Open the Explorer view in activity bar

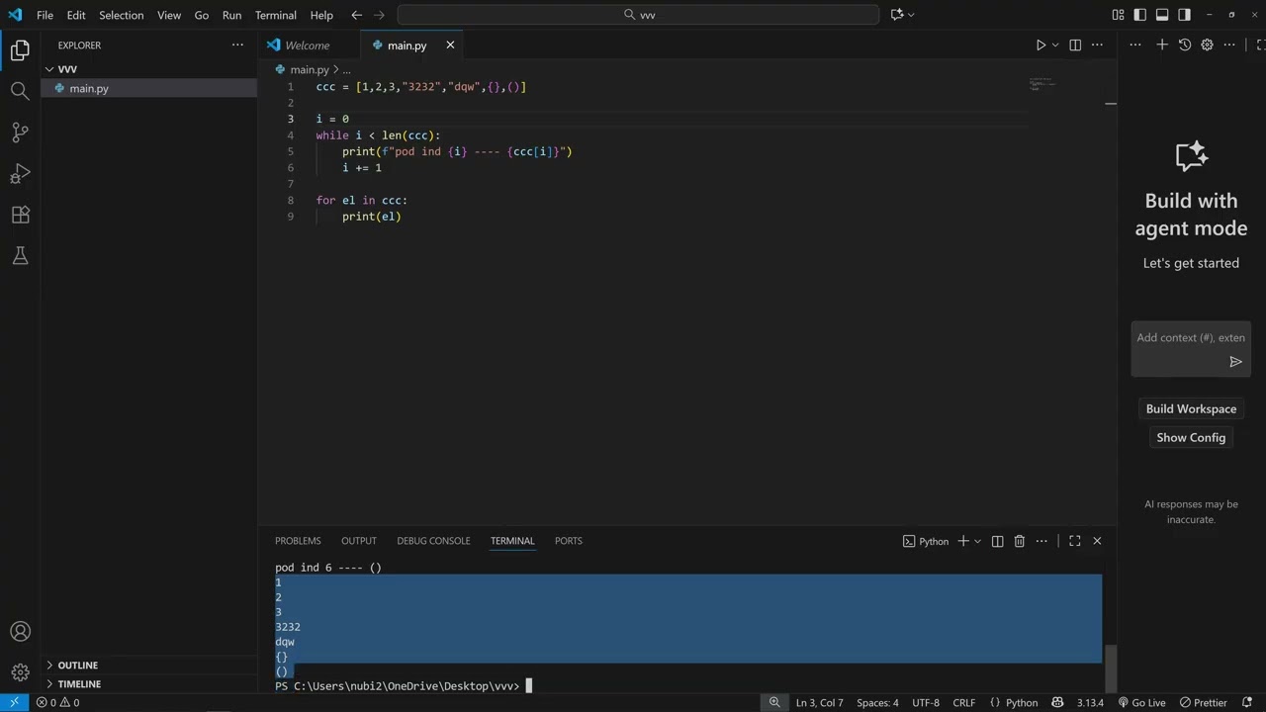click(20, 50)
